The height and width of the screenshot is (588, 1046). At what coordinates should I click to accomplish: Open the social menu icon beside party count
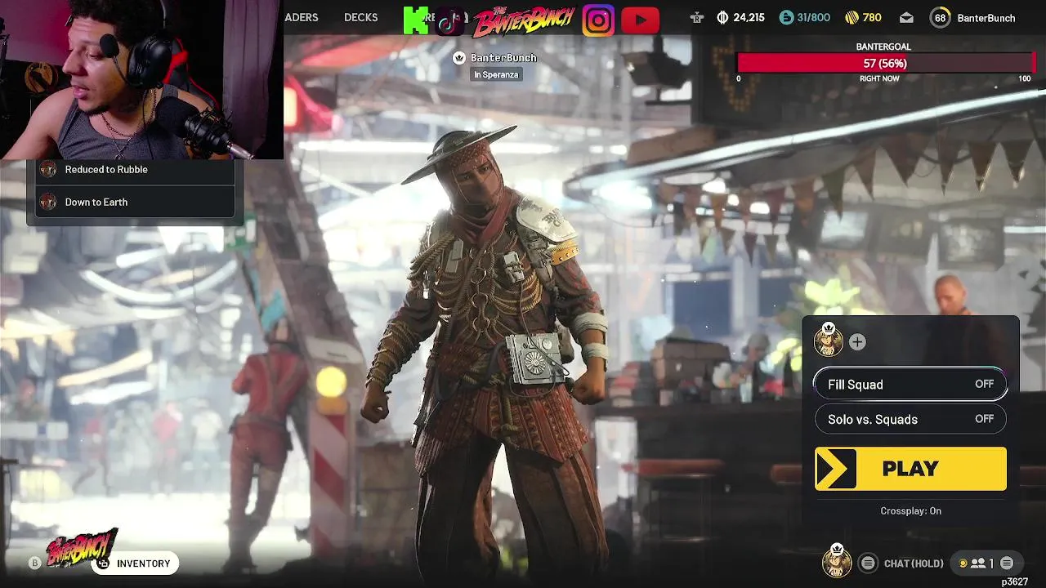pos(1007,563)
